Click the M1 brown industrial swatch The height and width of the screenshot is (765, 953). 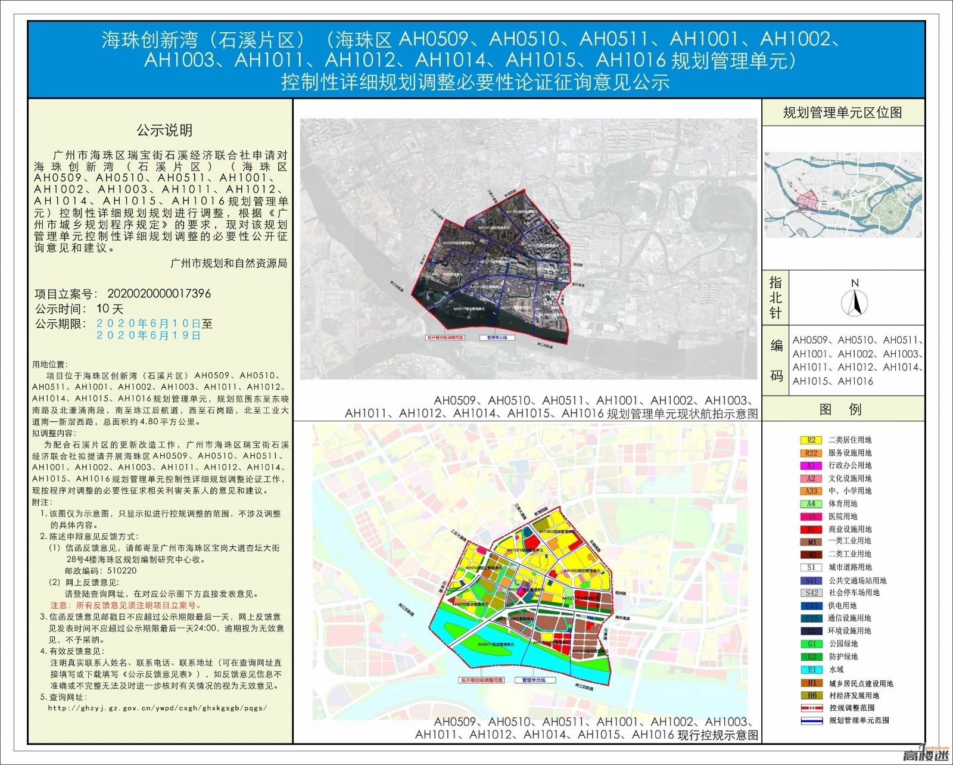tap(811, 542)
